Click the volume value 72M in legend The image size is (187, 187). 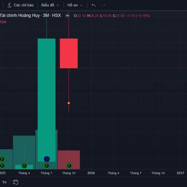point(3,22)
